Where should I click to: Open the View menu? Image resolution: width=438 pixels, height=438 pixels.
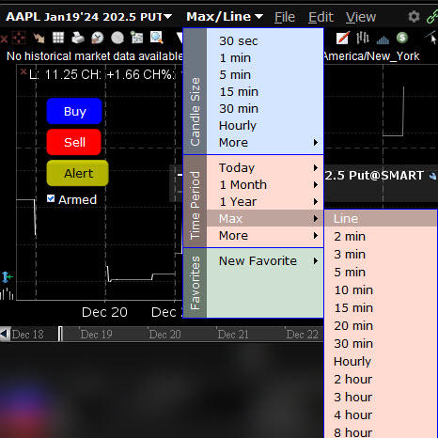pyautogui.click(x=361, y=17)
